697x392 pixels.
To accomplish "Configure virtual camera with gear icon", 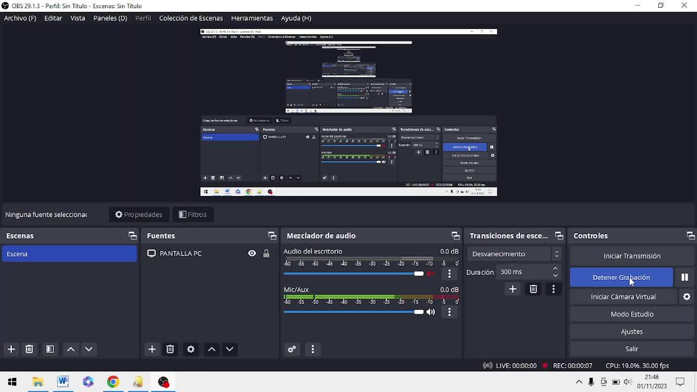I will click(687, 297).
